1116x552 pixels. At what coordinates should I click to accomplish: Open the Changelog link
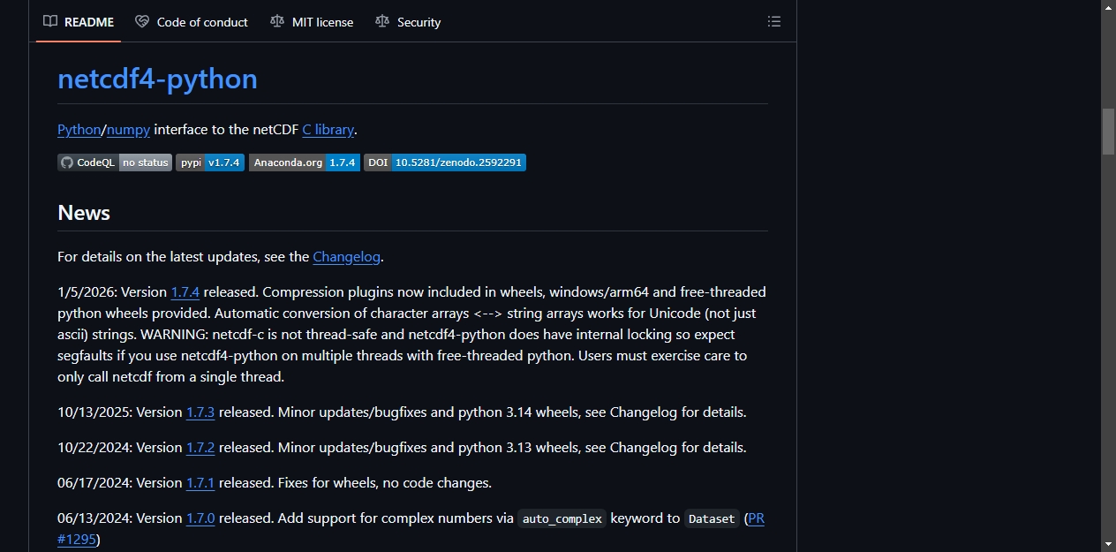(347, 256)
